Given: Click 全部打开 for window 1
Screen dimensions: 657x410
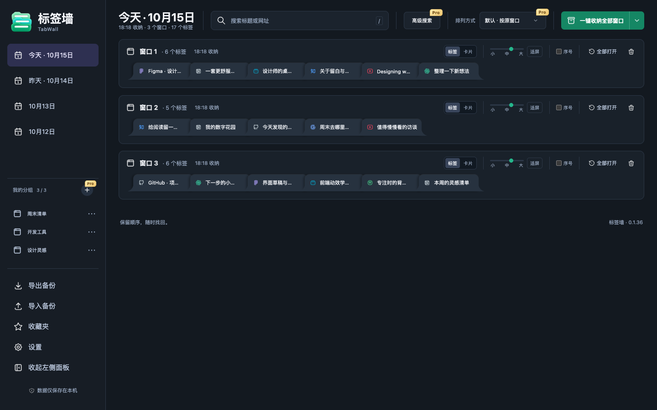Looking at the screenshot, I should (603, 51).
